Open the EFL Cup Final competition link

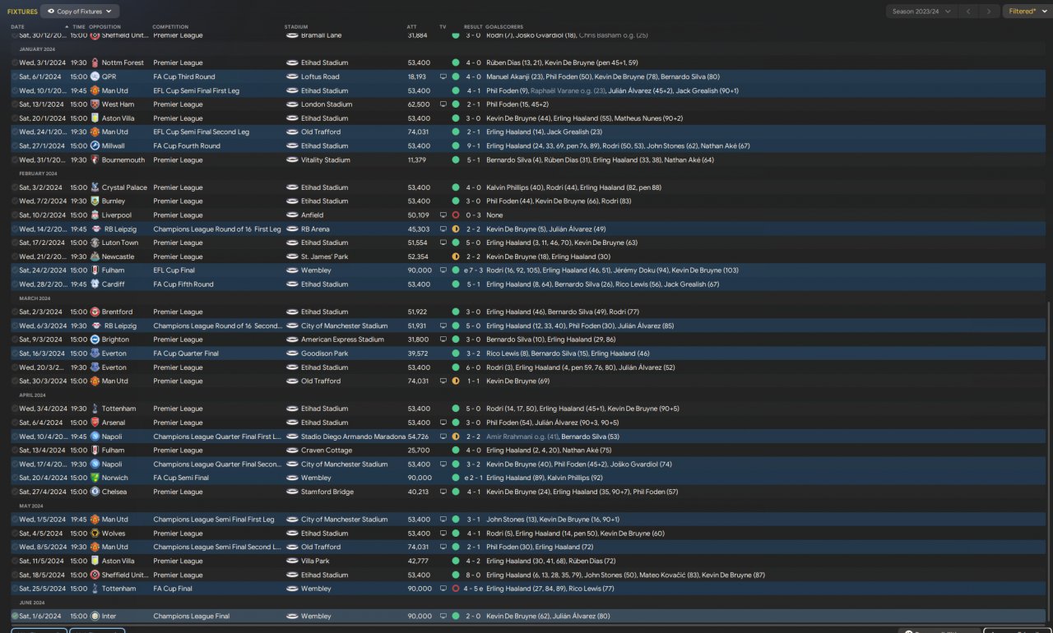click(x=176, y=270)
